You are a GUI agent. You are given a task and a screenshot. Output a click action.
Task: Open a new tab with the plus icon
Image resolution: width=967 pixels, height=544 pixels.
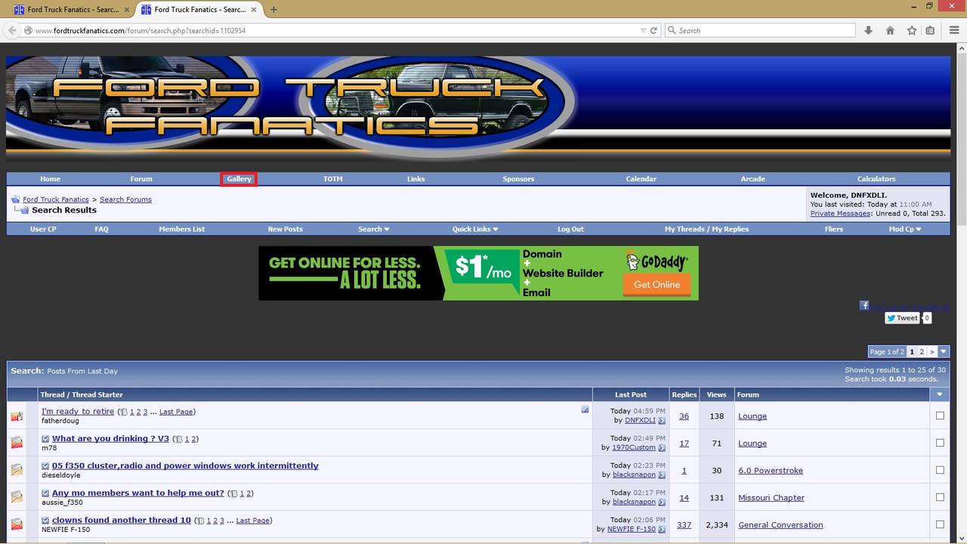coord(273,10)
